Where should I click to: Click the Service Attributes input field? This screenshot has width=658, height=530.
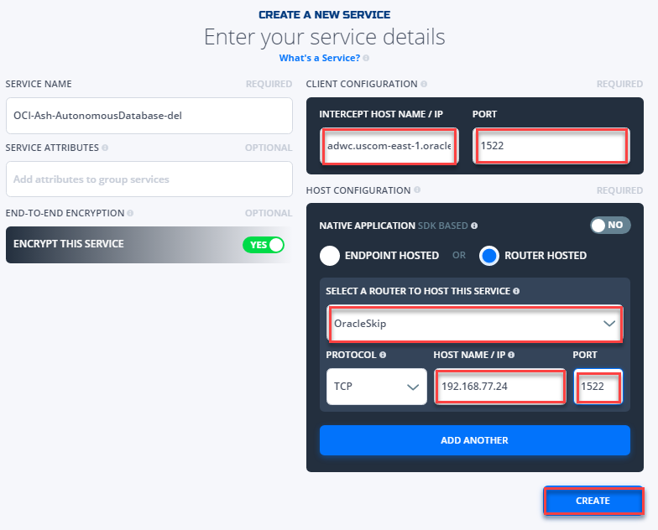(x=149, y=179)
